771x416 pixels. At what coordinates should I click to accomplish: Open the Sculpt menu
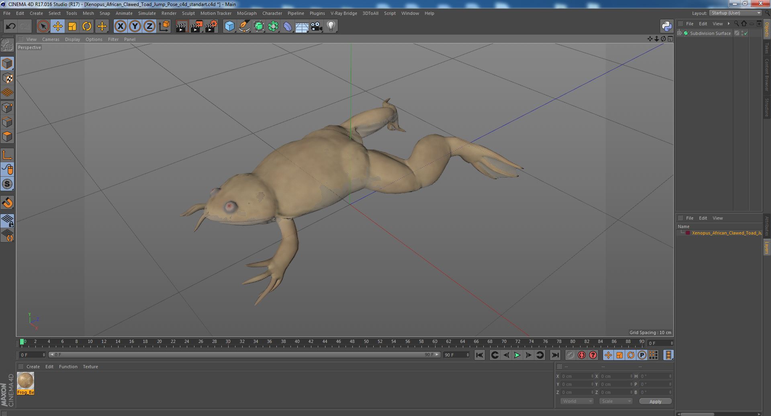[x=188, y=13]
